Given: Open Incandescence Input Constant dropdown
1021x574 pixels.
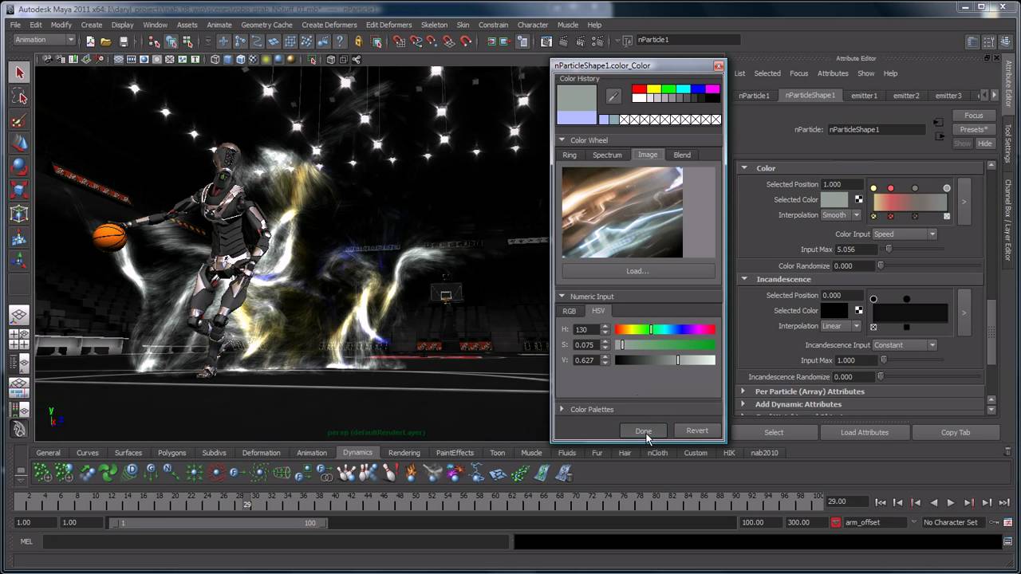Looking at the screenshot, I should pos(905,345).
